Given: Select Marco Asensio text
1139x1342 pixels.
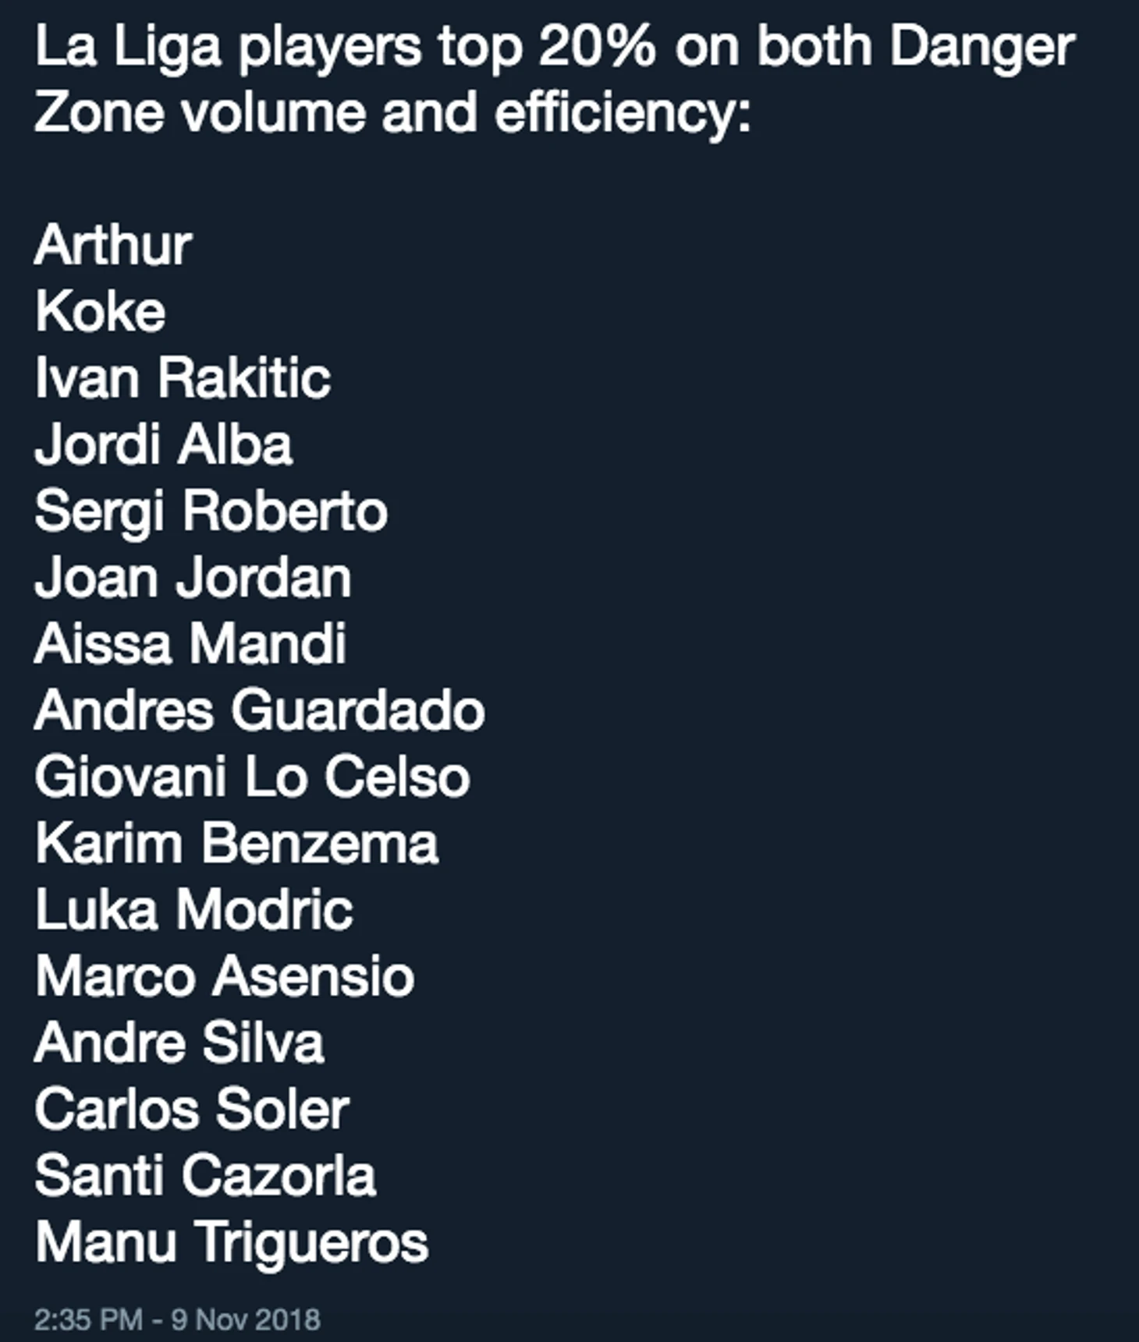Looking at the screenshot, I should [x=225, y=976].
